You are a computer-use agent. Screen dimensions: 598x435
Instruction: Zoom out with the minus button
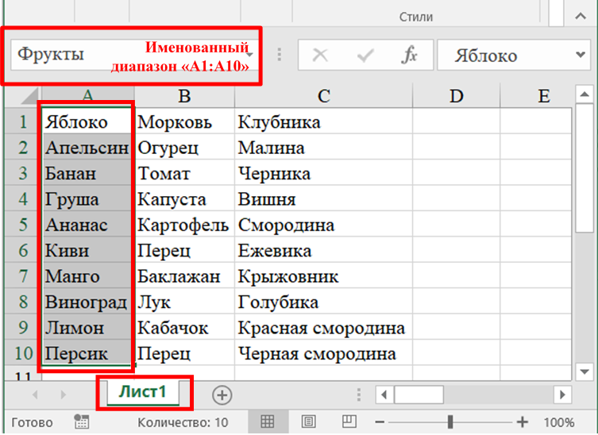pyautogui.click(x=380, y=422)
